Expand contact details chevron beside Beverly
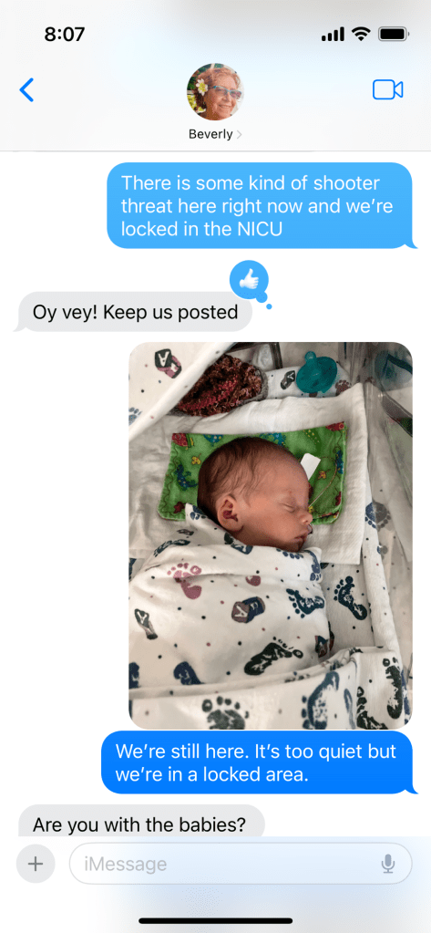 tap(239, 135)
